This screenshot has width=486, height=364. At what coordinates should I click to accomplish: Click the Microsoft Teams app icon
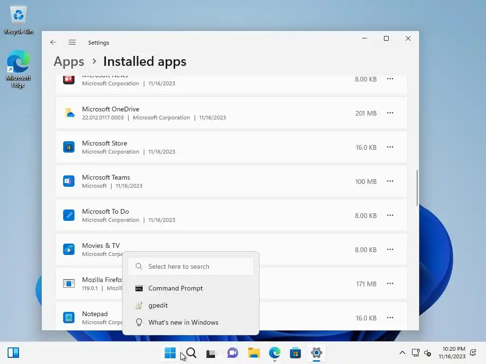point(69,181)
